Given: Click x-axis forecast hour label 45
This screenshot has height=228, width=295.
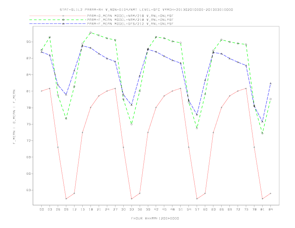Looking at the screenshot, I should click(164, 209).
